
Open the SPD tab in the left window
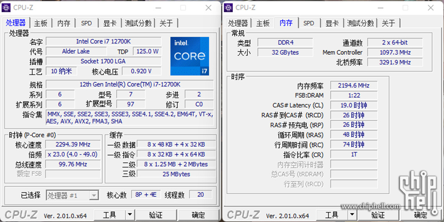pyautogui.click(x=87, y=23)
